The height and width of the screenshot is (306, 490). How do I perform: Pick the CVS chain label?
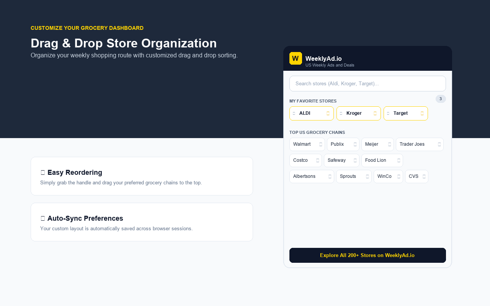coord(413,176)
